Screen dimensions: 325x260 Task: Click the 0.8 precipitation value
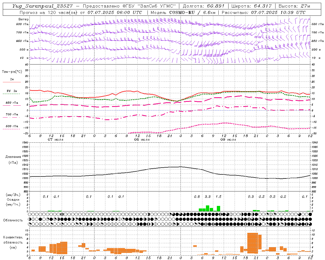(x=197, y=197)
